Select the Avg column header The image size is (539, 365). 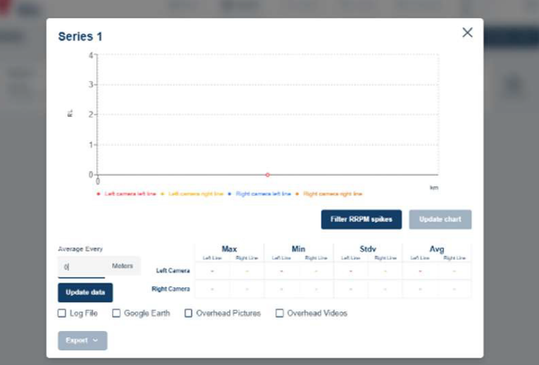437,249
